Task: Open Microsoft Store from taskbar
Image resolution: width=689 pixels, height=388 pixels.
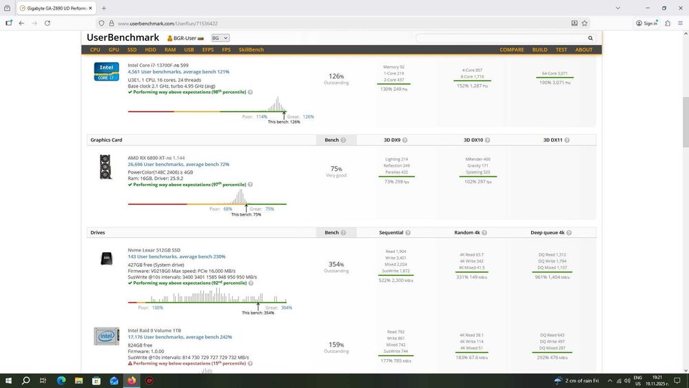Action: click(x=96, y=380)
